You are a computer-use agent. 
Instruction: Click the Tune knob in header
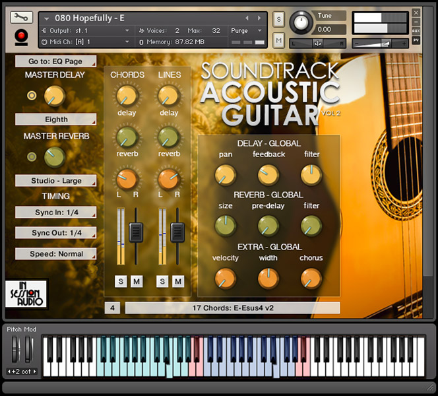click(x=301, y=22)
